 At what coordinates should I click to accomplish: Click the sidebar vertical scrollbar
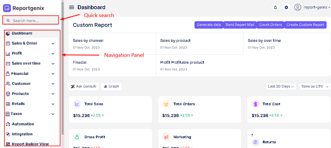point(63,64)
